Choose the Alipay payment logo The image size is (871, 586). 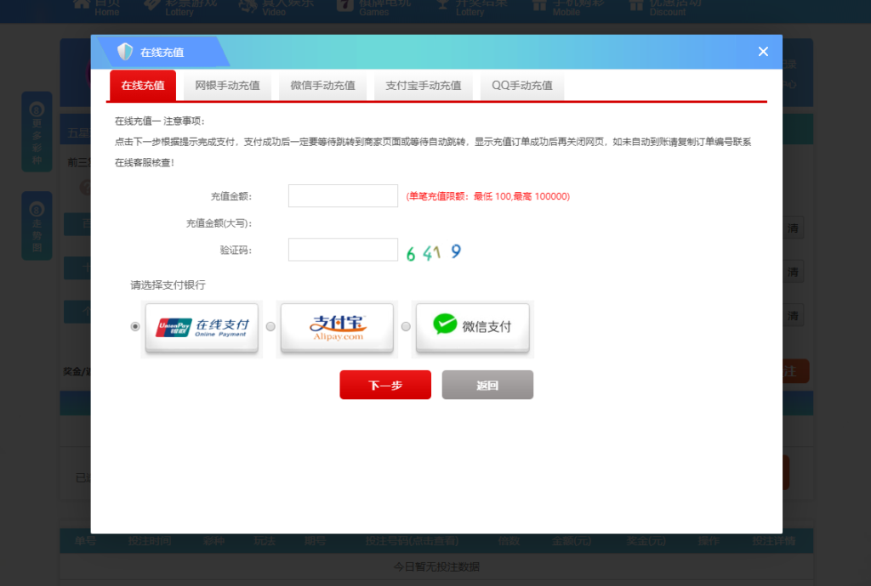[x=337, y=327]
